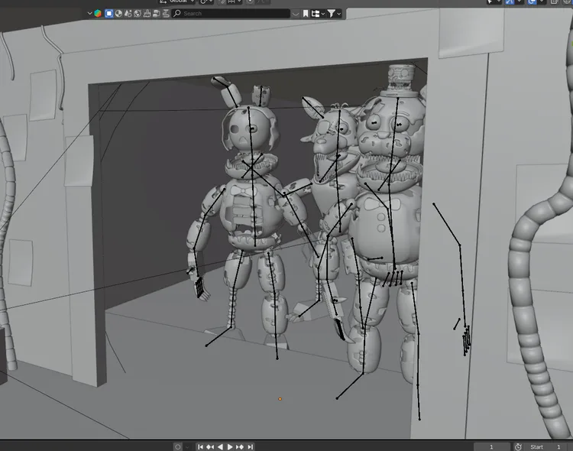Open the pivot point dropdown beside Global
573x451 pixels.
coord(206,2)
